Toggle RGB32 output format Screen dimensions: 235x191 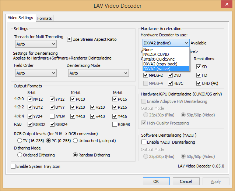(30, 125)
